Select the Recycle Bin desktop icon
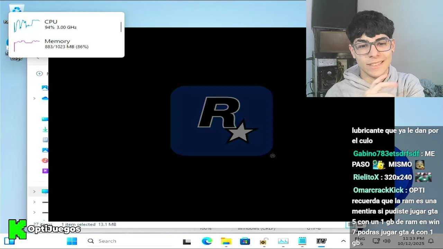The width and height of the screenshot is (443, 249). (x=16, y=9)
